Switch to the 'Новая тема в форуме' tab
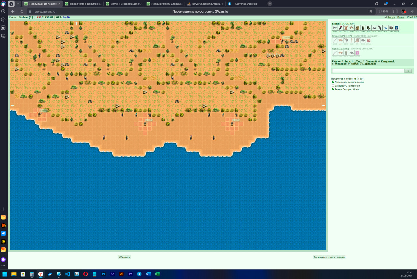417x279 pixels. click(83, 4)
